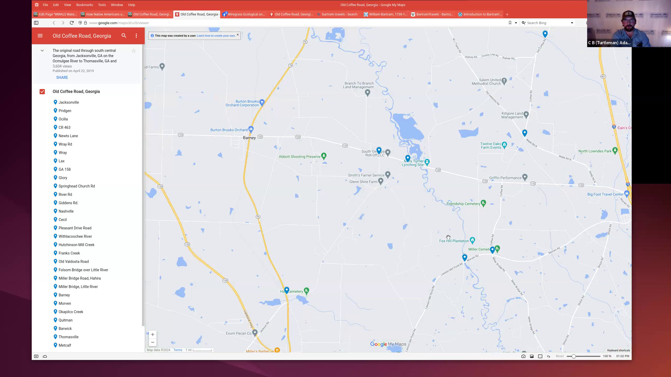Click the Reset zoom button
Image resolution: width=671 pixels, height=377 pixels.
coord(560,356)
